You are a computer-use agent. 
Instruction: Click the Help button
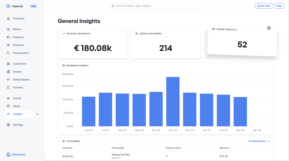pyautogui.click(x=279, y=6)
